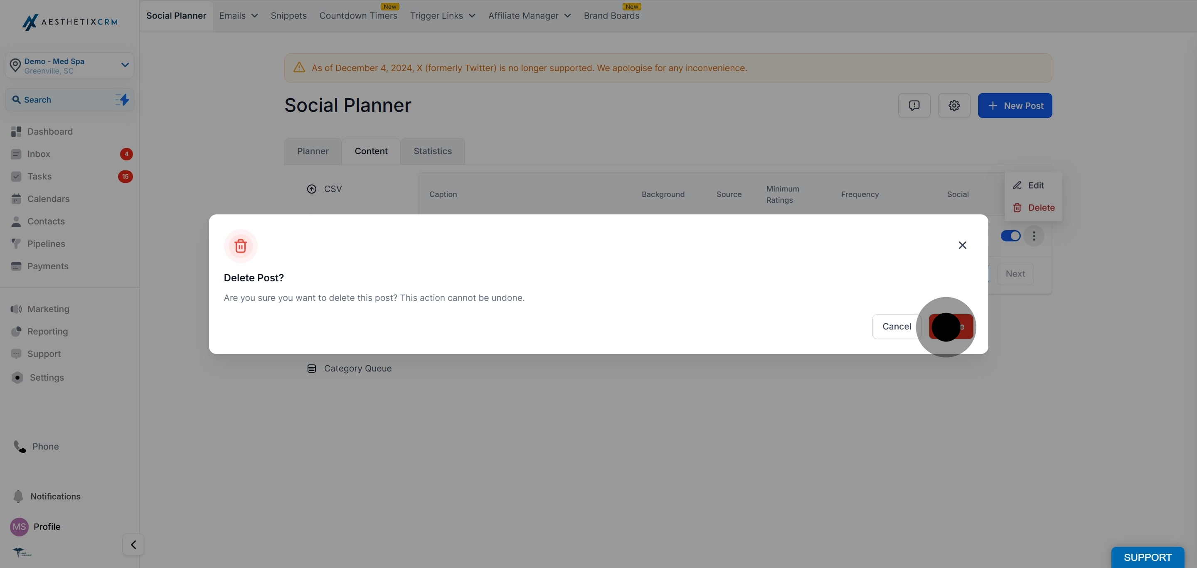Screen dimensions: 1197x568
Task: Open Category Queue list icon
Action: point(311,368)
